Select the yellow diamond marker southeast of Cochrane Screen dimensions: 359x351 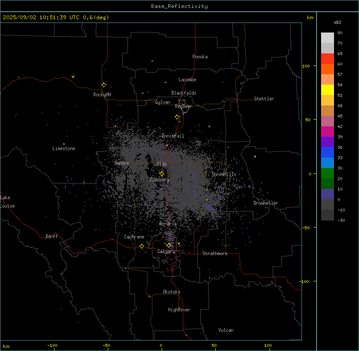142,246
